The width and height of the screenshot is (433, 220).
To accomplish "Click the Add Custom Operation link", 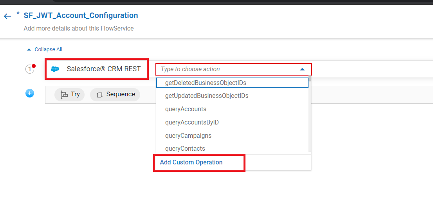I will point(191,162).
